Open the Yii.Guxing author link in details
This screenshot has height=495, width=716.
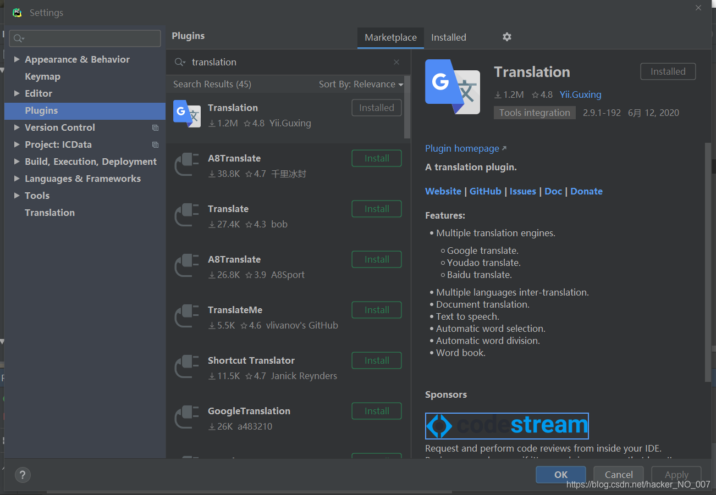tap(581, 94)
